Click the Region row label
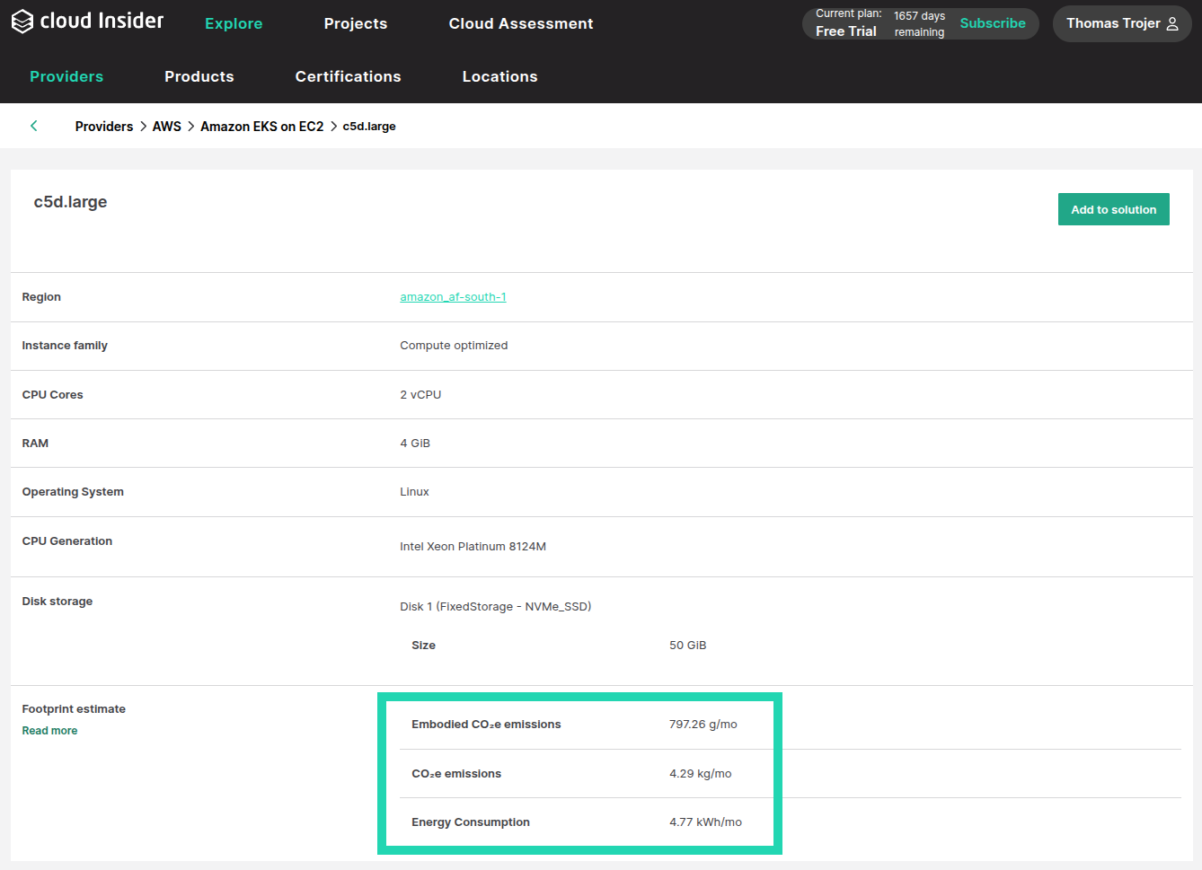 pyautogui.click(x=42, y=297)
